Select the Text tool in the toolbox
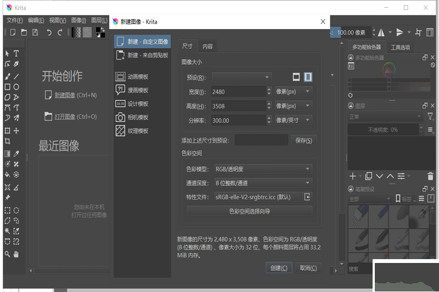439x292 pixels. point(16,53)
